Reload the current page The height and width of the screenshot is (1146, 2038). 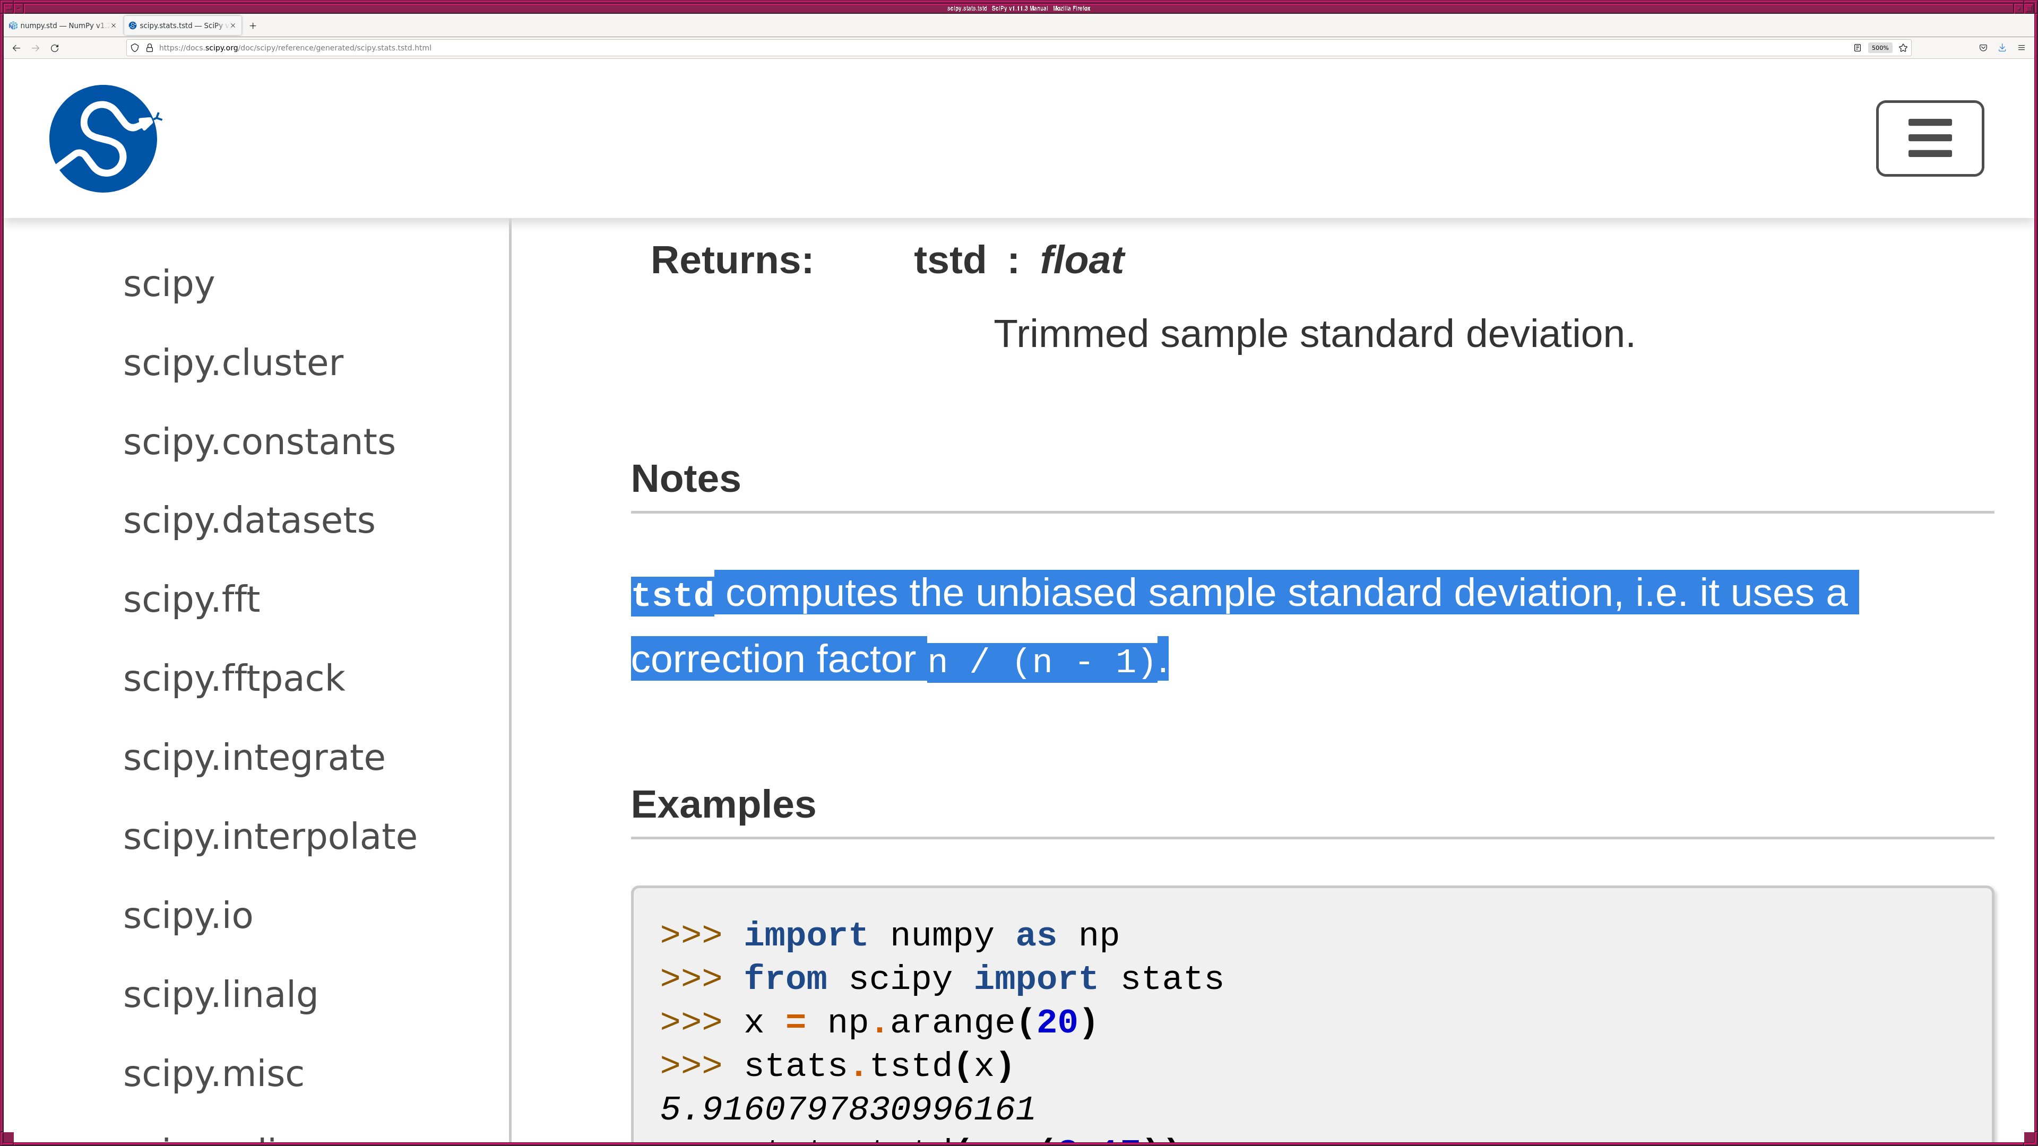point(55,48)
